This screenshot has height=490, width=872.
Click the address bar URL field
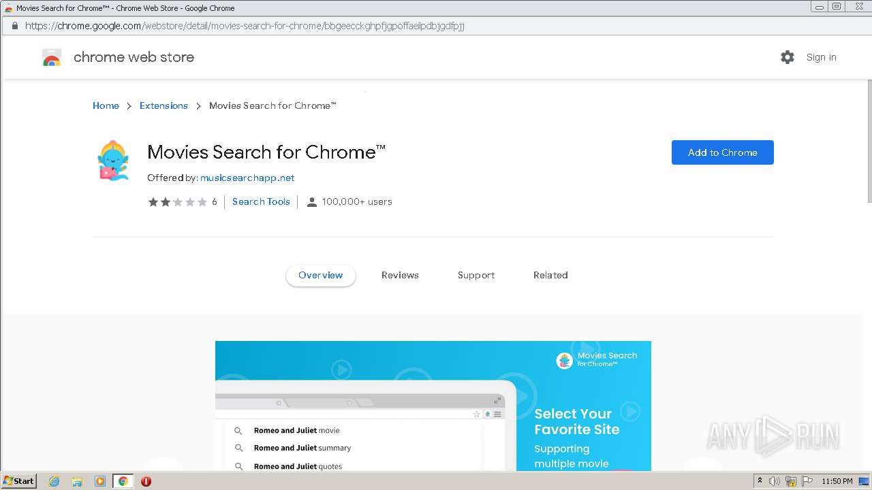436,26
